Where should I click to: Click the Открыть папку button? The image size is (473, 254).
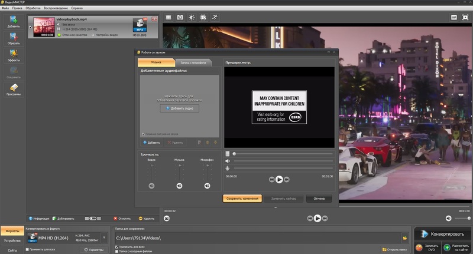(x=394, y=249)
